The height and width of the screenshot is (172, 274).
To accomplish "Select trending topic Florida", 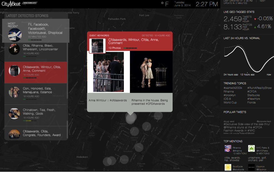I will 251,102.
